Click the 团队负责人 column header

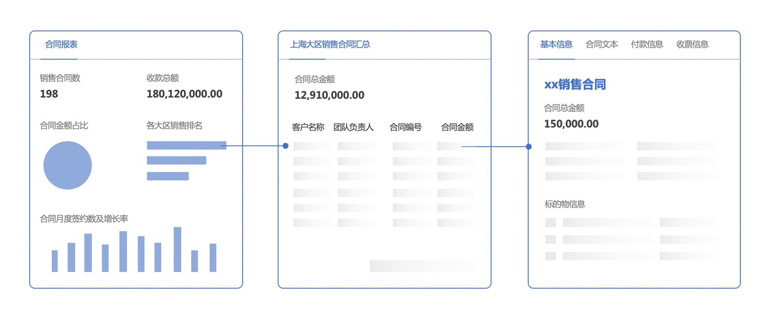[x=353, y=127]
